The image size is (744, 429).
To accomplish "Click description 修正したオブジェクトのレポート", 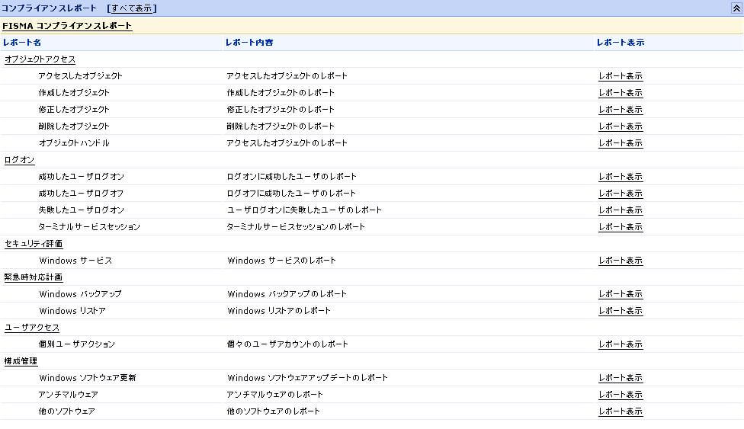I will pyautogui.click(x=281, y=110).
